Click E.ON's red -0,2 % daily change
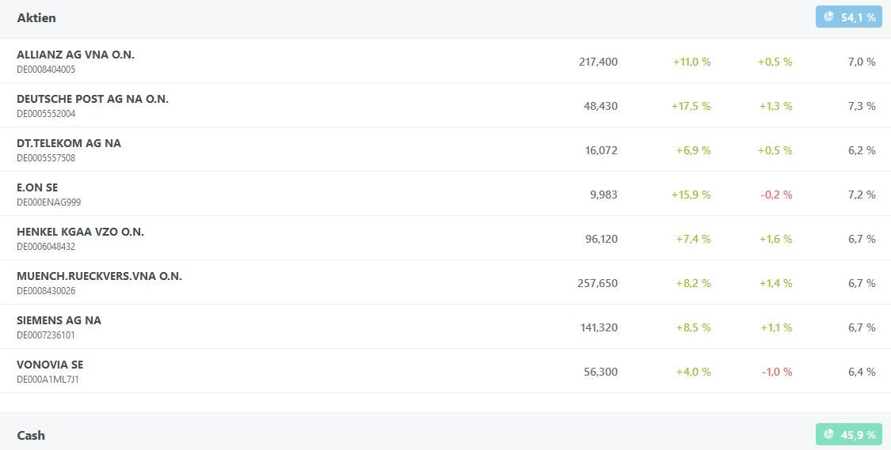 coord(775,195)
